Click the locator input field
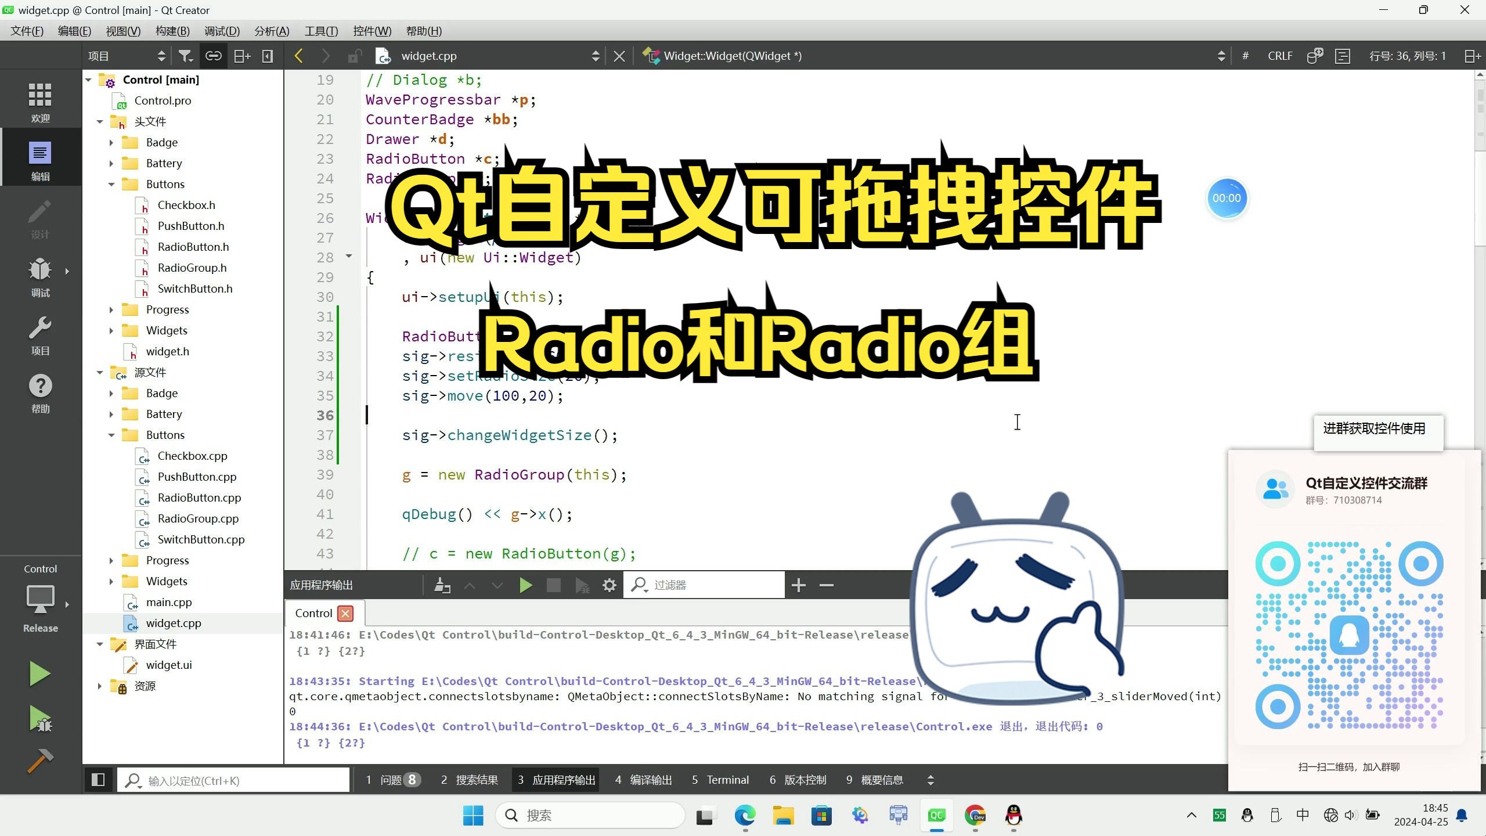 click(x=234, y=780)
